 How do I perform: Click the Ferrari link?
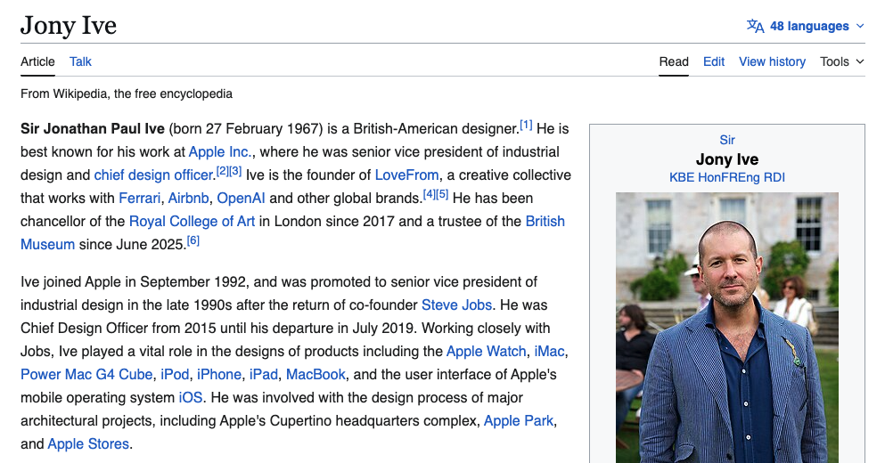pos(140,198)
